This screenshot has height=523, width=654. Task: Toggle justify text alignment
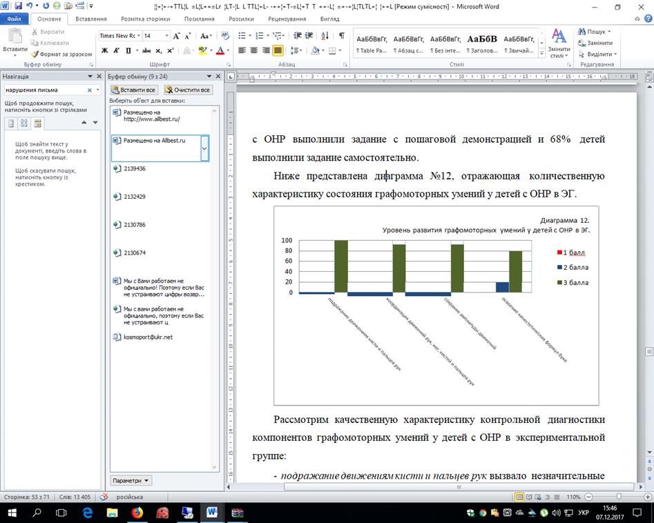coord(278,50)
